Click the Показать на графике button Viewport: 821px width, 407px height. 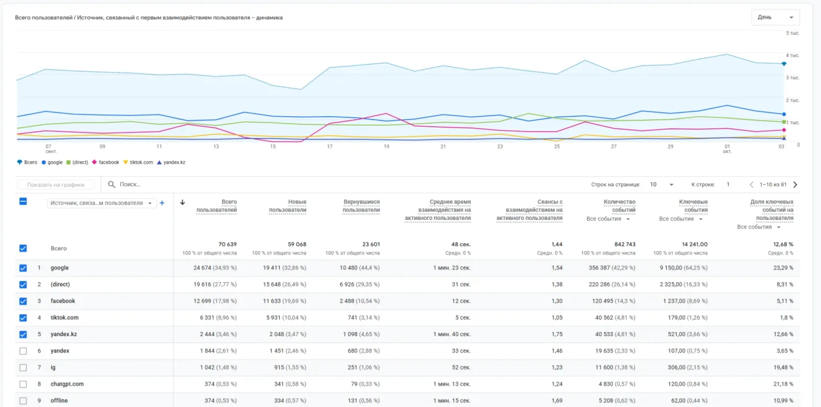pos(56,185)
